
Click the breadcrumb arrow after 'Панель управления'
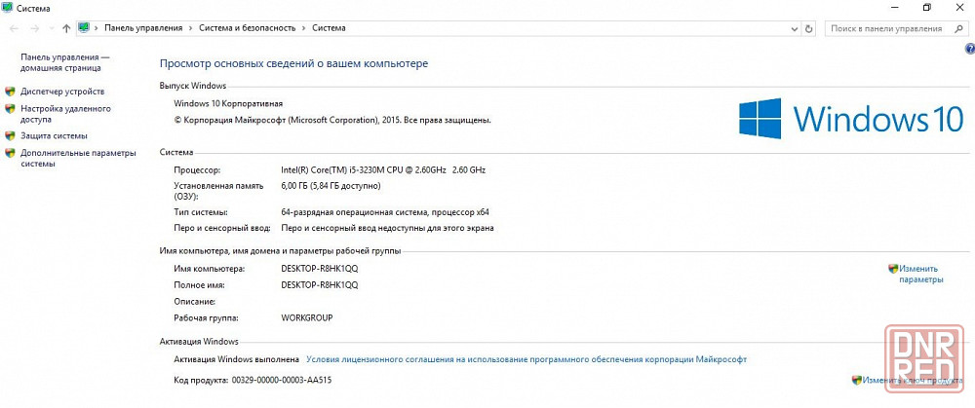tap(190, 28)
